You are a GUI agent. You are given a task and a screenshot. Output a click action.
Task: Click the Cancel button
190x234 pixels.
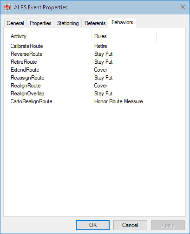pos(130,225)
